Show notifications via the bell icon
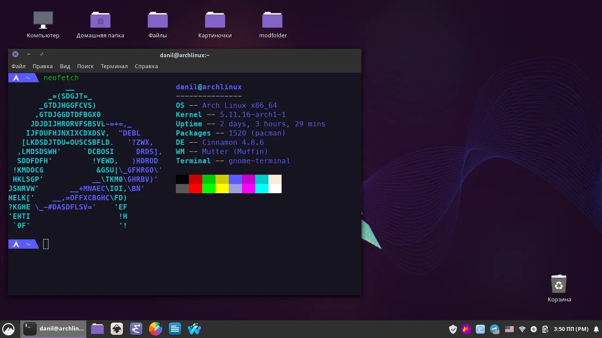Screen dimensions: 602x338 pos(596,329)
